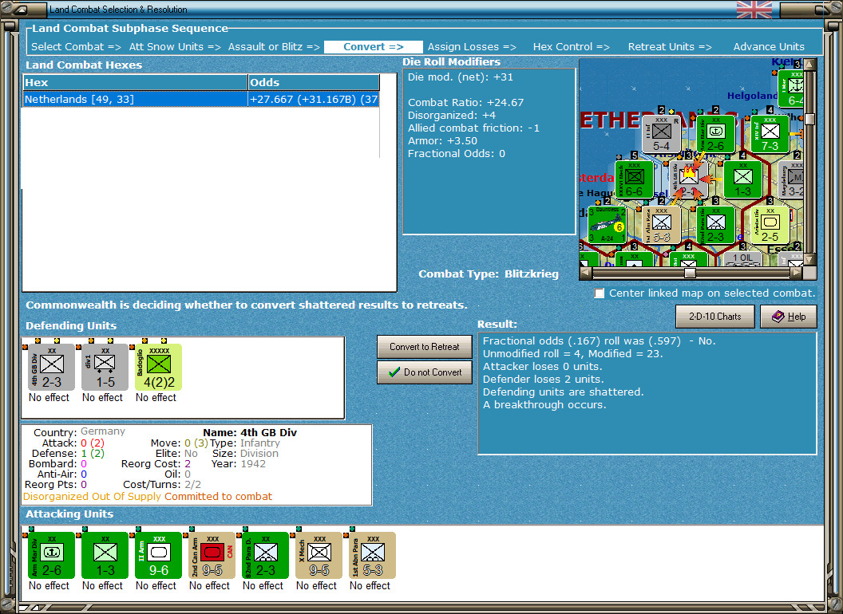Click Do not Convert button
Image resolution: width=843 pixels, height=614 pixels.
(x=424, y=372)
